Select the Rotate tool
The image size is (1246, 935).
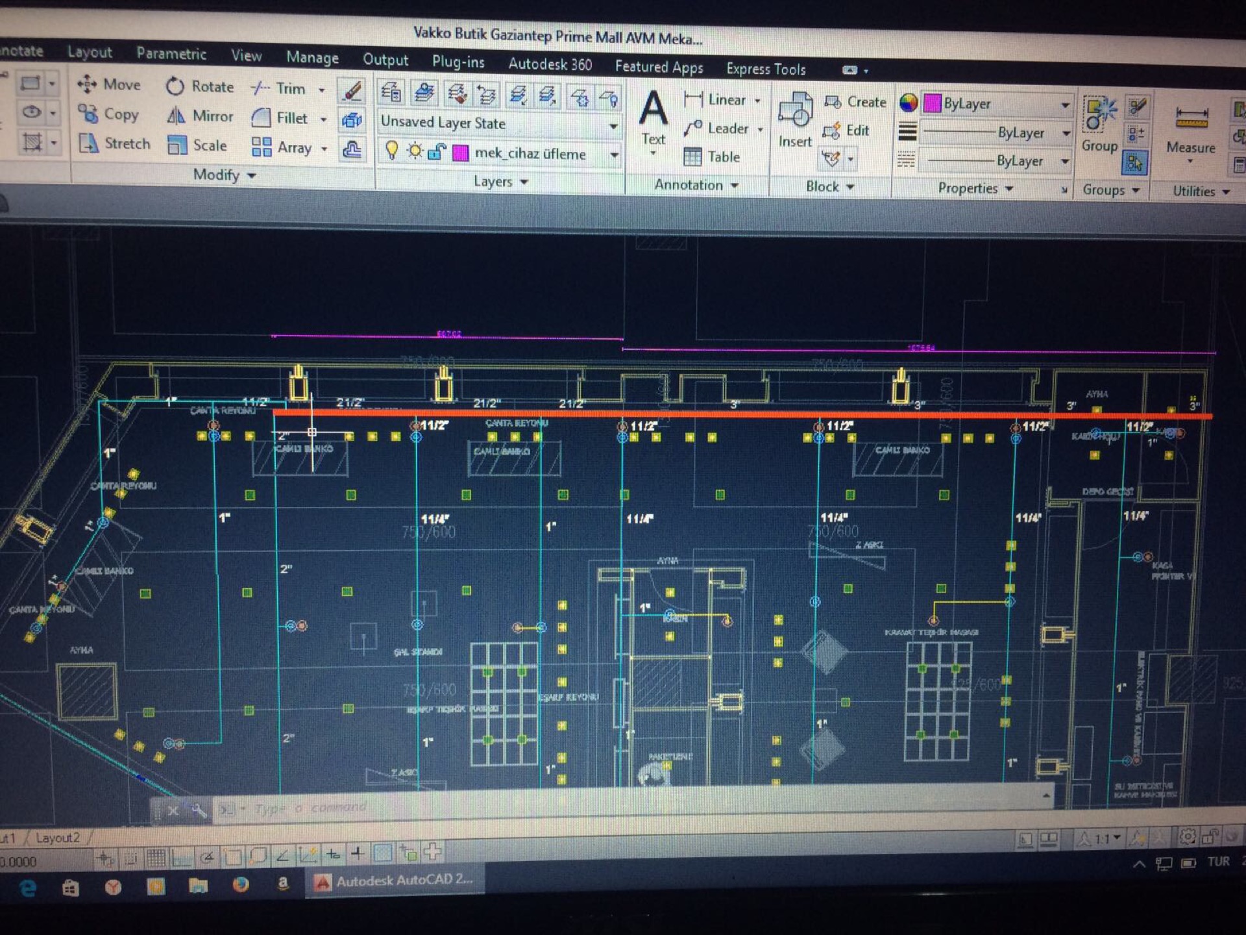tap(199, 86)
